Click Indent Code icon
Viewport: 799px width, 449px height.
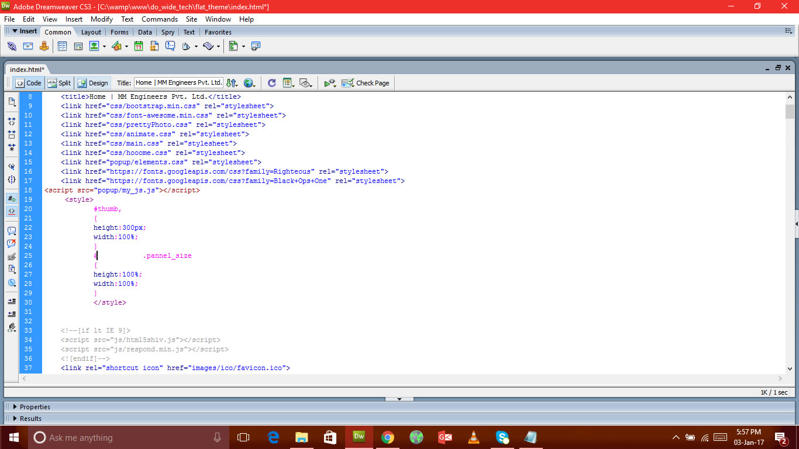(12, 302)
